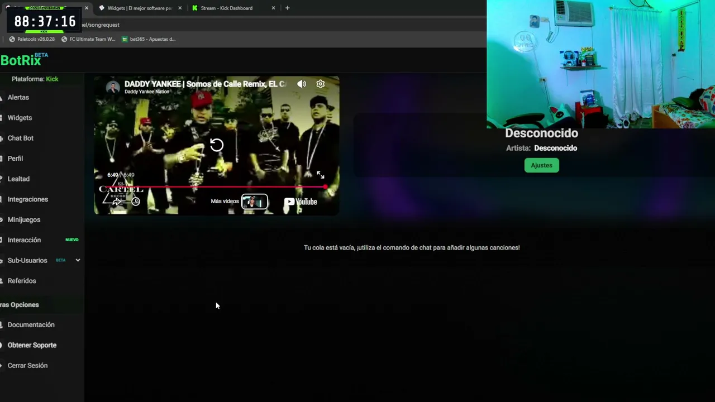Close the Kick Dashboard browser tab

point(273,8)
